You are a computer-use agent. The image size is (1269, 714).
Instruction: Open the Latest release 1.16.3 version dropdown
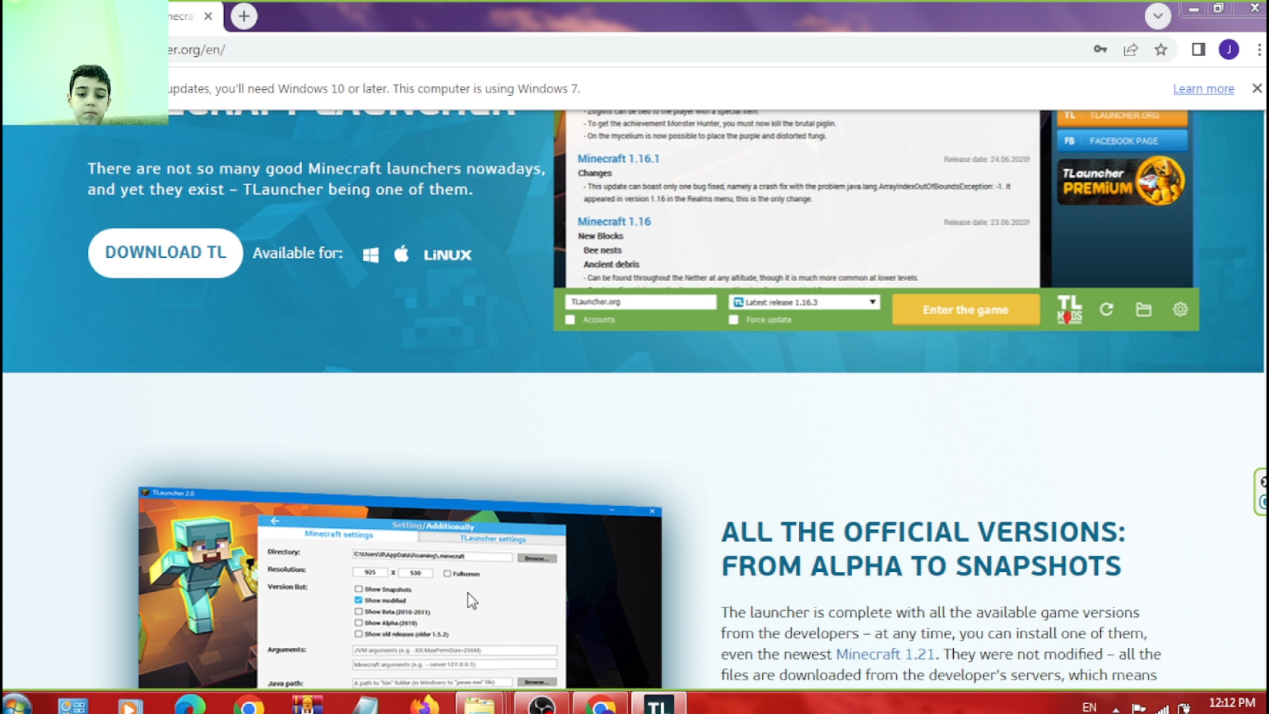click(x=804, y=302)
